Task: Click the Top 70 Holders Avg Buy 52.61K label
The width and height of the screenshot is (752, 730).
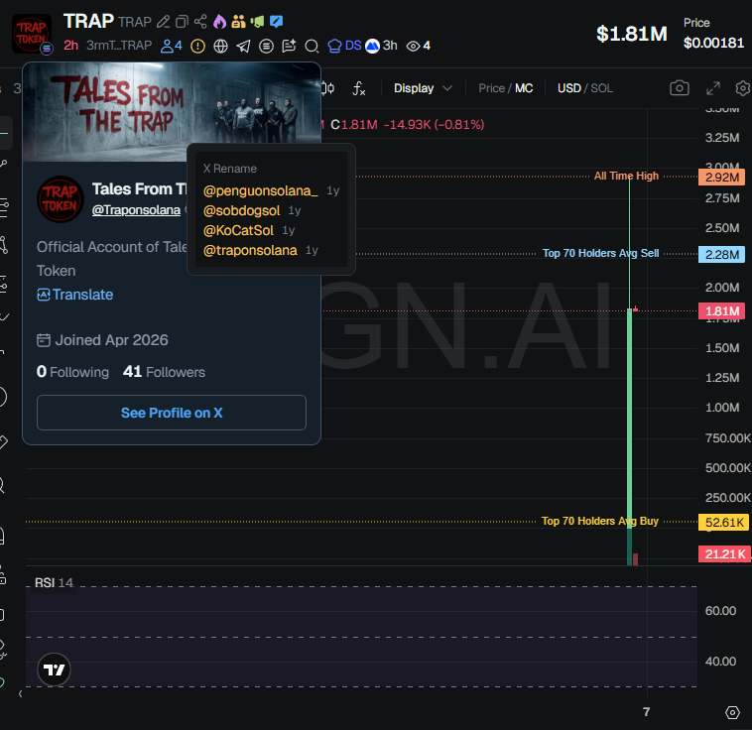Action: pyautogui.click(x=723, y=523)
